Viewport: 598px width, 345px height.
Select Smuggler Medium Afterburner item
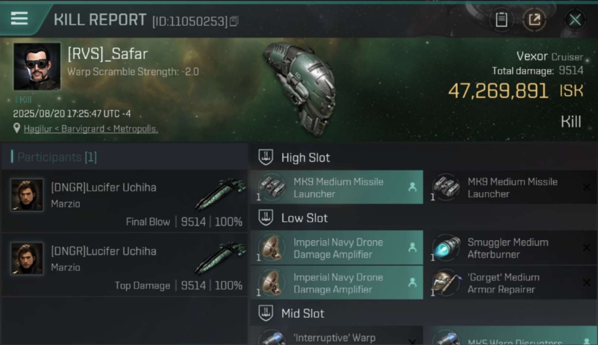511,248
